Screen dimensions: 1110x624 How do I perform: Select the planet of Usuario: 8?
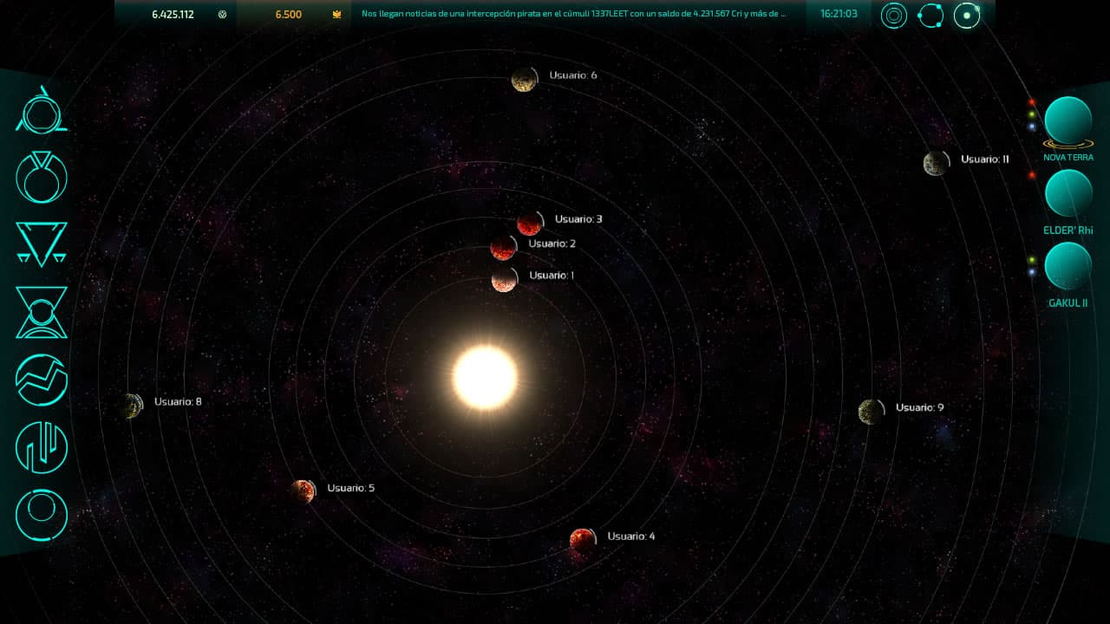pyautogui.click(x=131, y=406)
